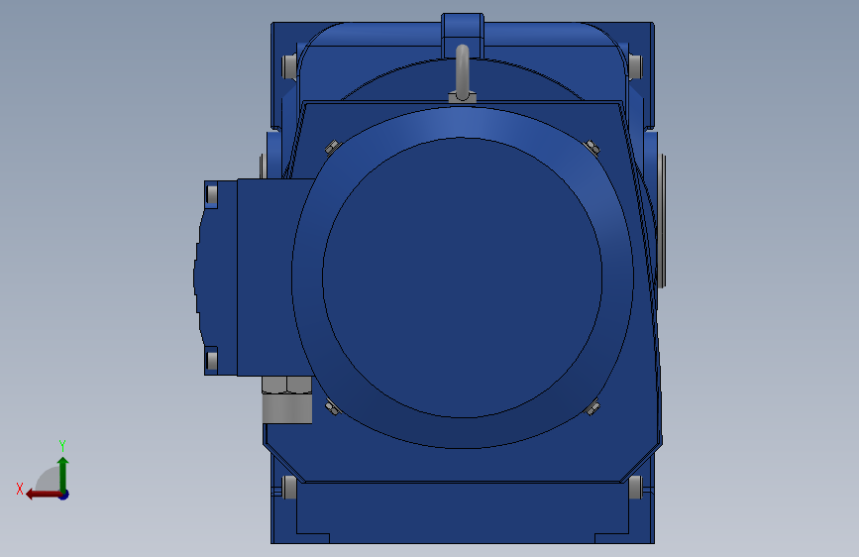Select the large circular motor end cover
Screen dimensions: 859x557
pyautogui.click(x=463, y=278)
